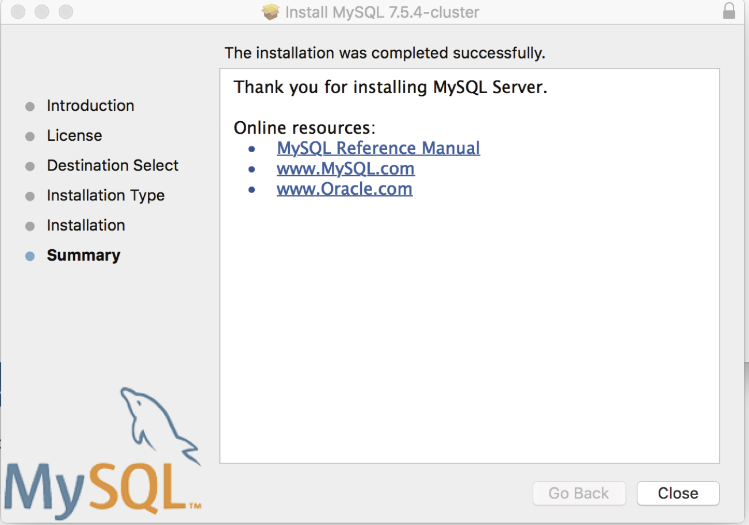Click the bullet beside Destination Select step
Viewport: 749px width, 525px height.
(29, 165)
